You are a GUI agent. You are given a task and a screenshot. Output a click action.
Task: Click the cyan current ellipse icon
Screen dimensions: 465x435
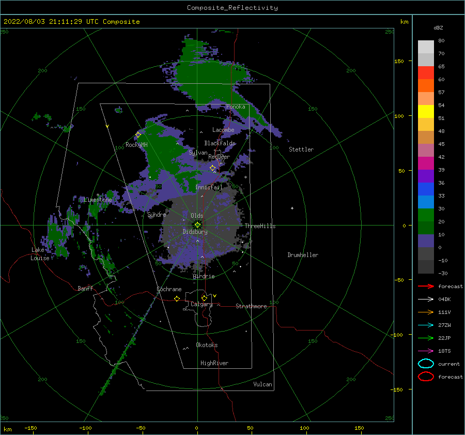[x=426, y=364]
